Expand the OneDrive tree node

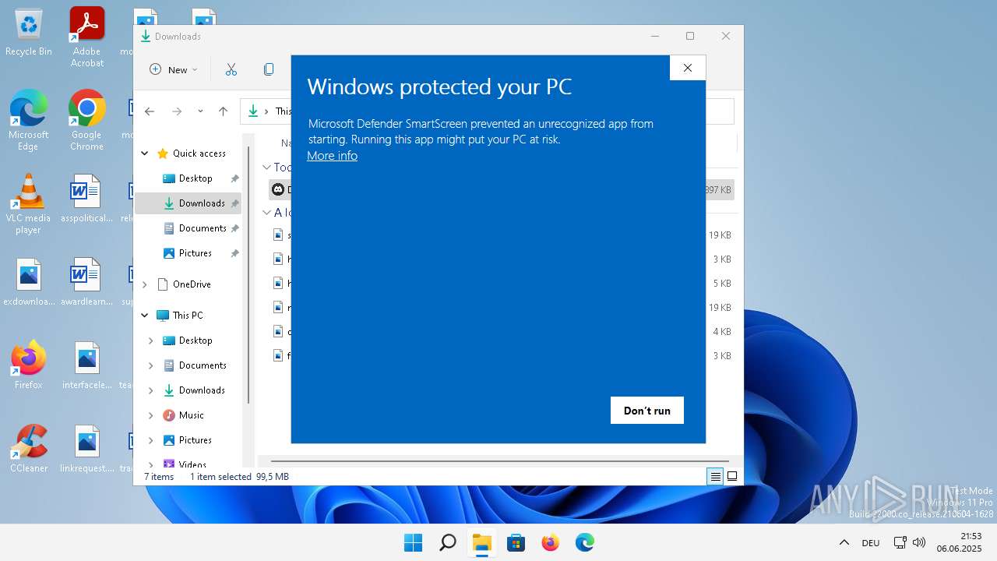[x=145, y=284]
